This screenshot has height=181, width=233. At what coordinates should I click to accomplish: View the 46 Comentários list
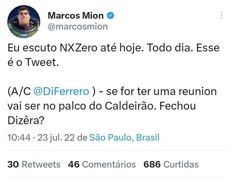pyautogui.click(x=102, y=164)
